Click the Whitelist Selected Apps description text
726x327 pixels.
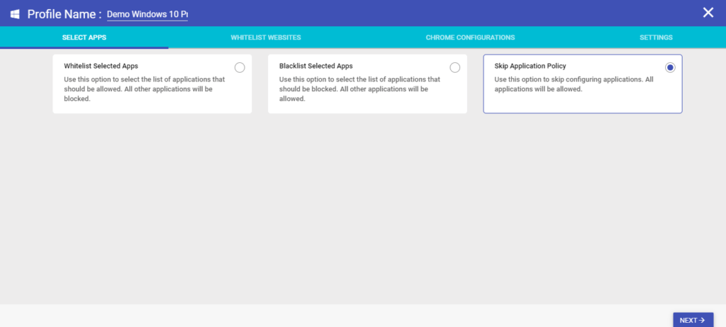click(145, 89)
